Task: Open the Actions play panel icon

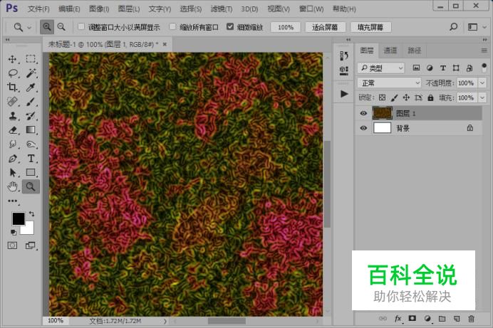Action: (344, 93)
